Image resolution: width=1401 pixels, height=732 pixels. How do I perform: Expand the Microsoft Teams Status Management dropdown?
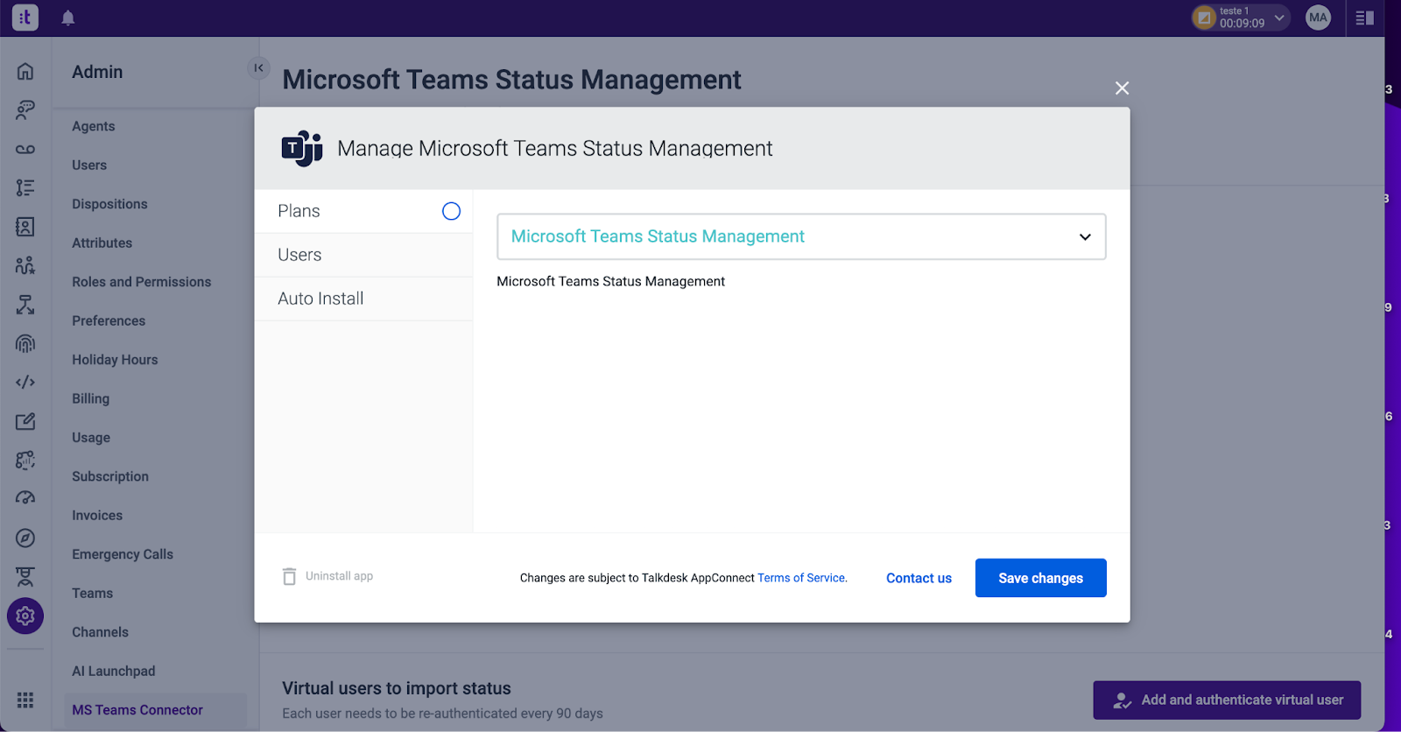801,236
